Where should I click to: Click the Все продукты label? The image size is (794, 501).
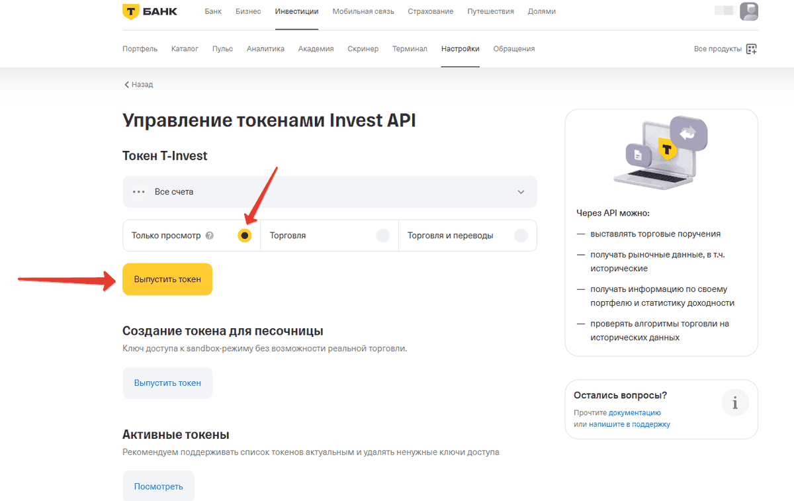(x=718, y=49)
